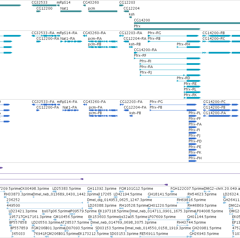This screenshot has width=240, height=238.
Task: Select EST LD42194.5prime label
Action: click(128, 194)
